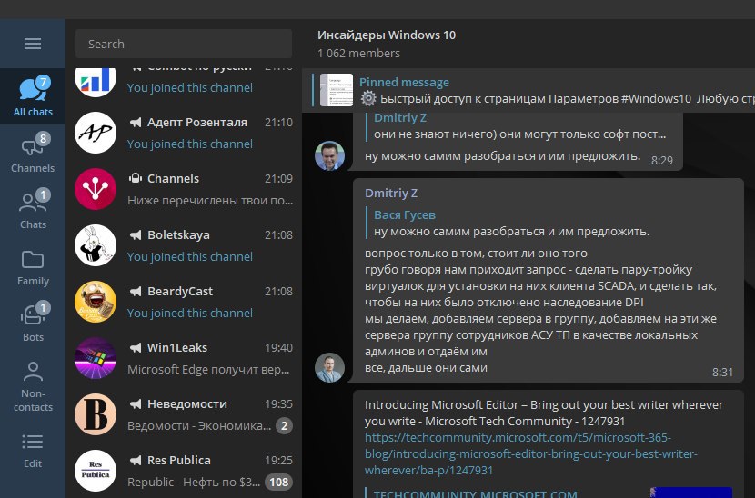Image resolution: width=755 pixels, height=498 pixels.
Task: Open the Non-contacts folder
Action: 33,385
